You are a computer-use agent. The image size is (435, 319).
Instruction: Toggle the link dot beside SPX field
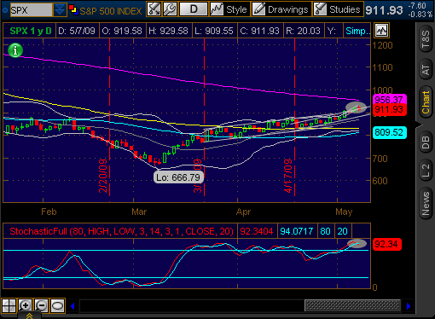[5, 10]
